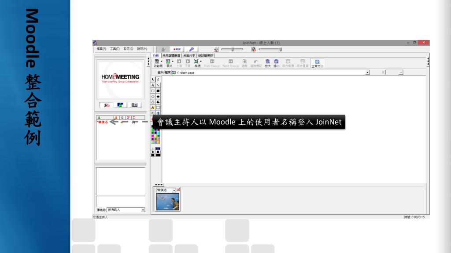
Task: Select the freehand curve drawing tool
Action: click(x=158, y=80)
